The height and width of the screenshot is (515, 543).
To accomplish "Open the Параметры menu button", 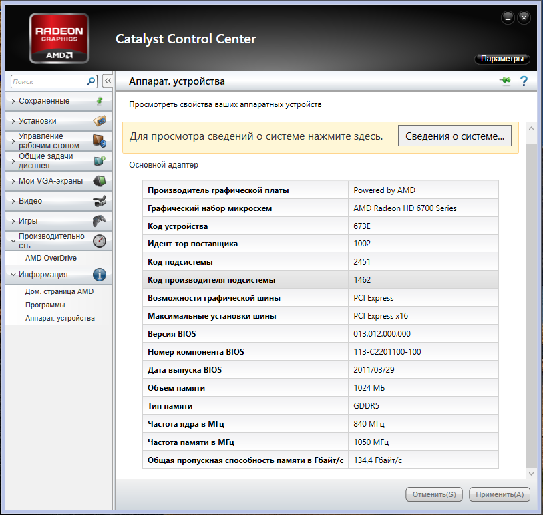I will click(x=502, y=59).
